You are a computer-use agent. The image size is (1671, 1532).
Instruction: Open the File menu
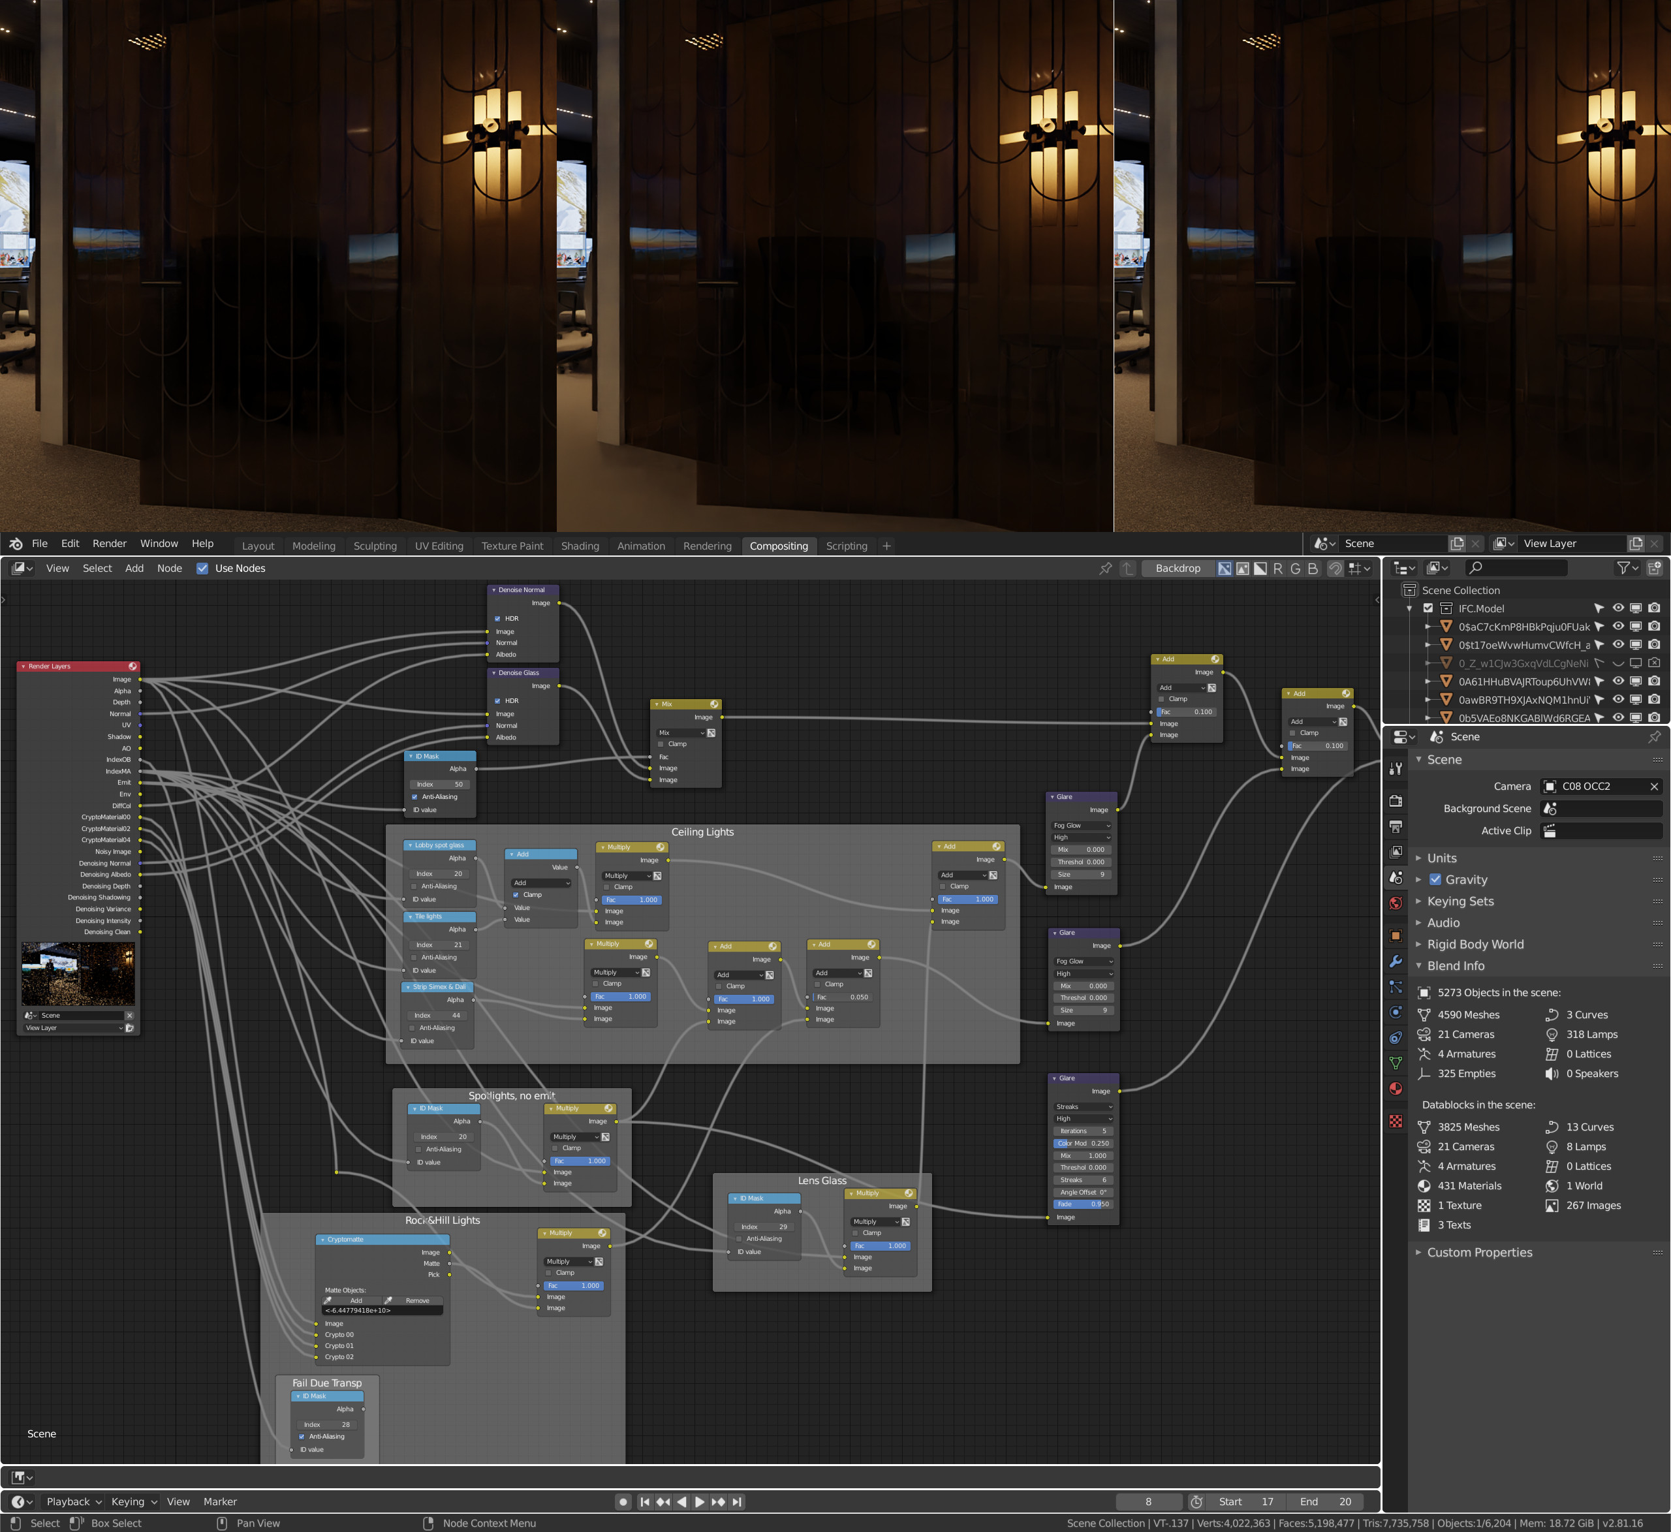39,544
